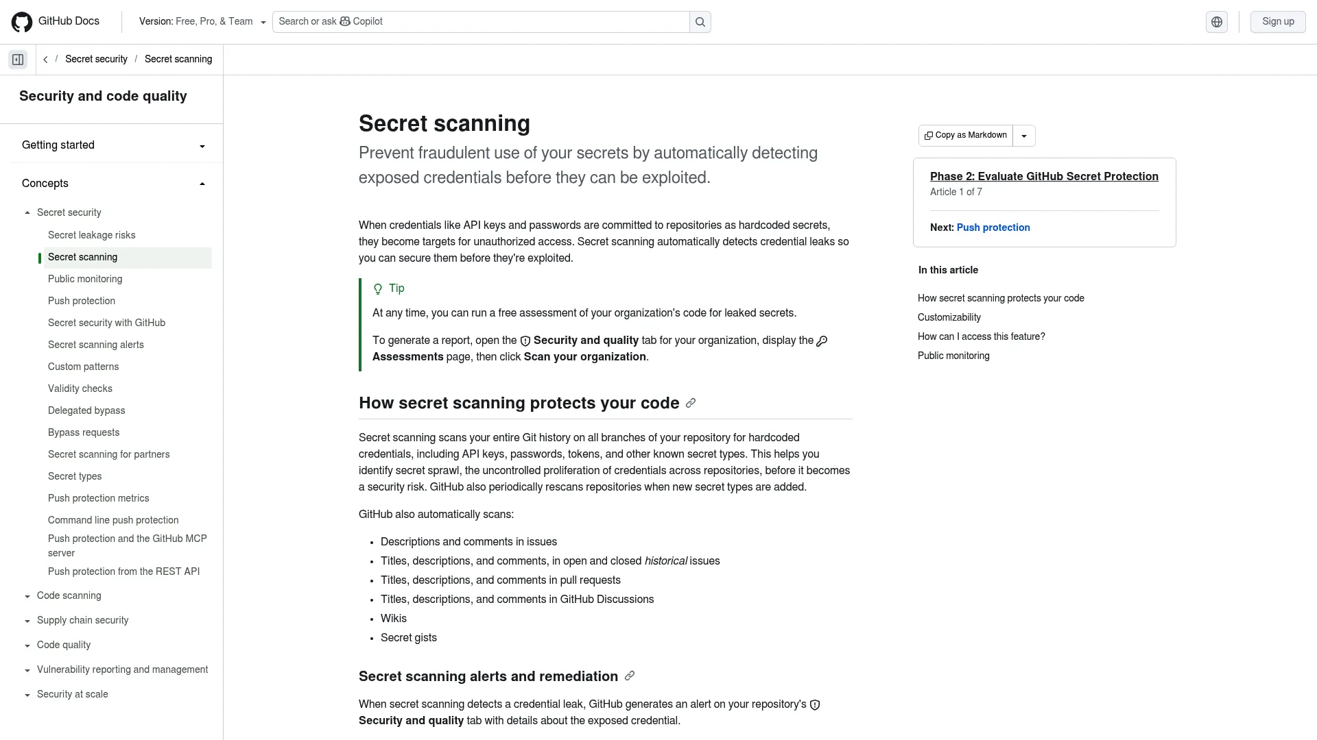The height and width of the screenshot is (740, 1317).
Task: Click the back chevron in the breadcrumb
Action: 45,60
